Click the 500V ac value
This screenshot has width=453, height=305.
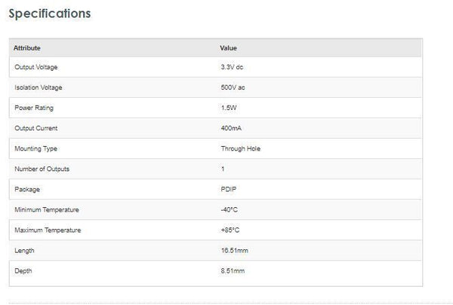click(x=232, y=87)
